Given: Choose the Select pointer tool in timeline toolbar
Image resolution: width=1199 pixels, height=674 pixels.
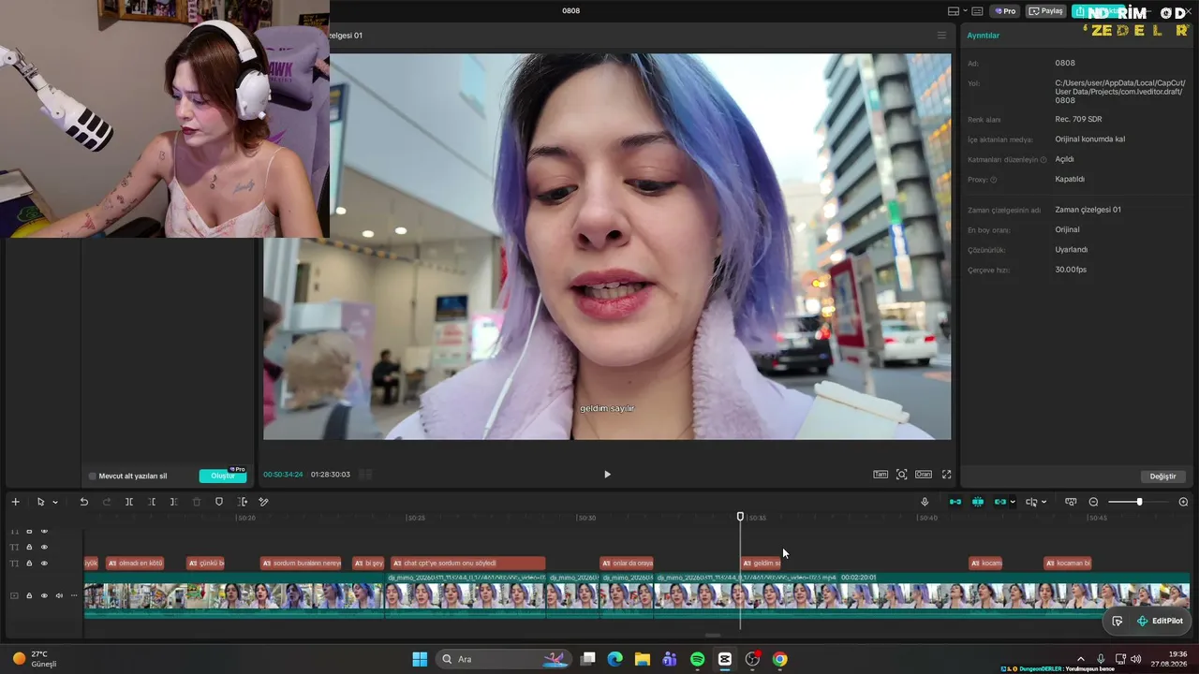Looking at the screenshot, I should click(40, 502).
